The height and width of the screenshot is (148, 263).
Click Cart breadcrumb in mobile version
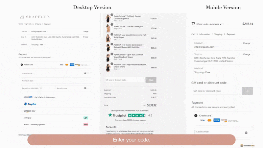(x=193, y=34)
